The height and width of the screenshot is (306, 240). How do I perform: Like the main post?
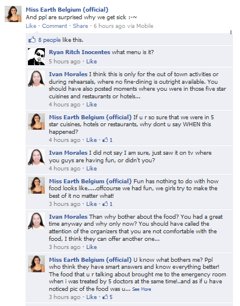point(31,26)
